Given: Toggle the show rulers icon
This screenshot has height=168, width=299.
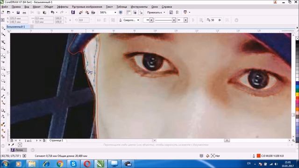Looking at the screenshot, I should pyautogui.click(x=128, y=13).
